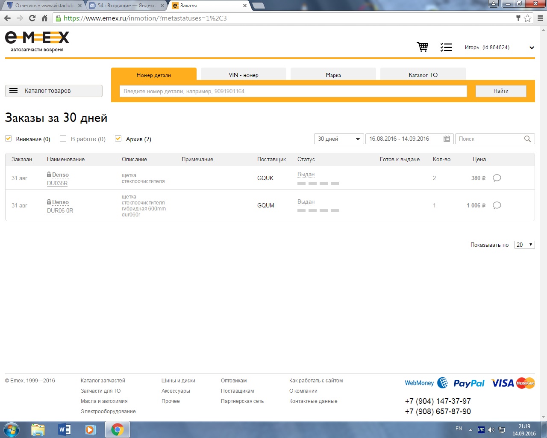Expand the Игорь user account menu
This screenshot has height=438, width=547.
point(532,47)
